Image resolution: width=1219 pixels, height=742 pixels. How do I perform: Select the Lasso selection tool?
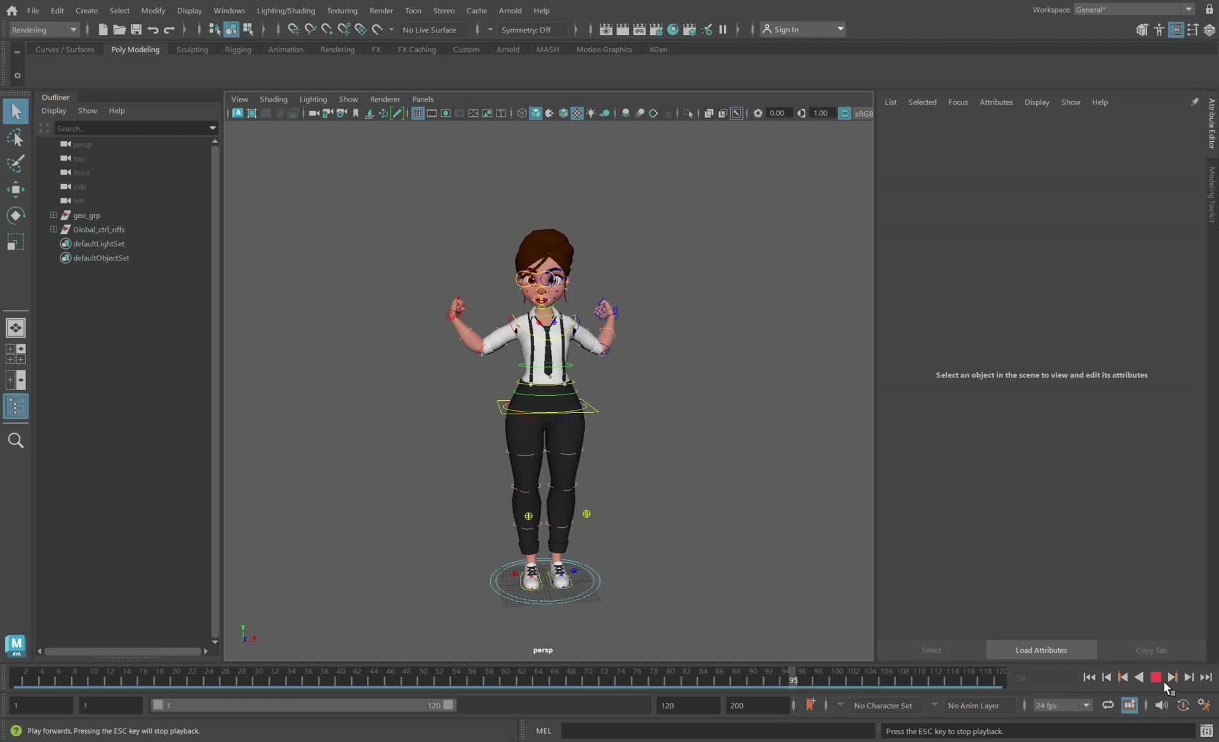click(16, 138)
